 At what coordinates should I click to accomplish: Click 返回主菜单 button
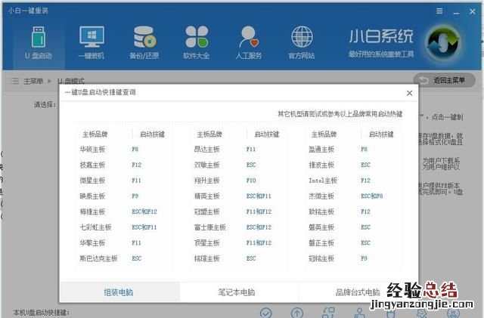[444, 80]
